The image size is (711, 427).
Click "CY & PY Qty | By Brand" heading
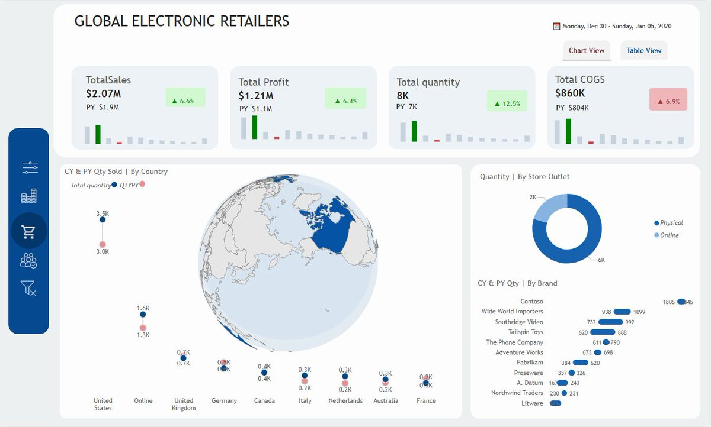coord(517,283)
